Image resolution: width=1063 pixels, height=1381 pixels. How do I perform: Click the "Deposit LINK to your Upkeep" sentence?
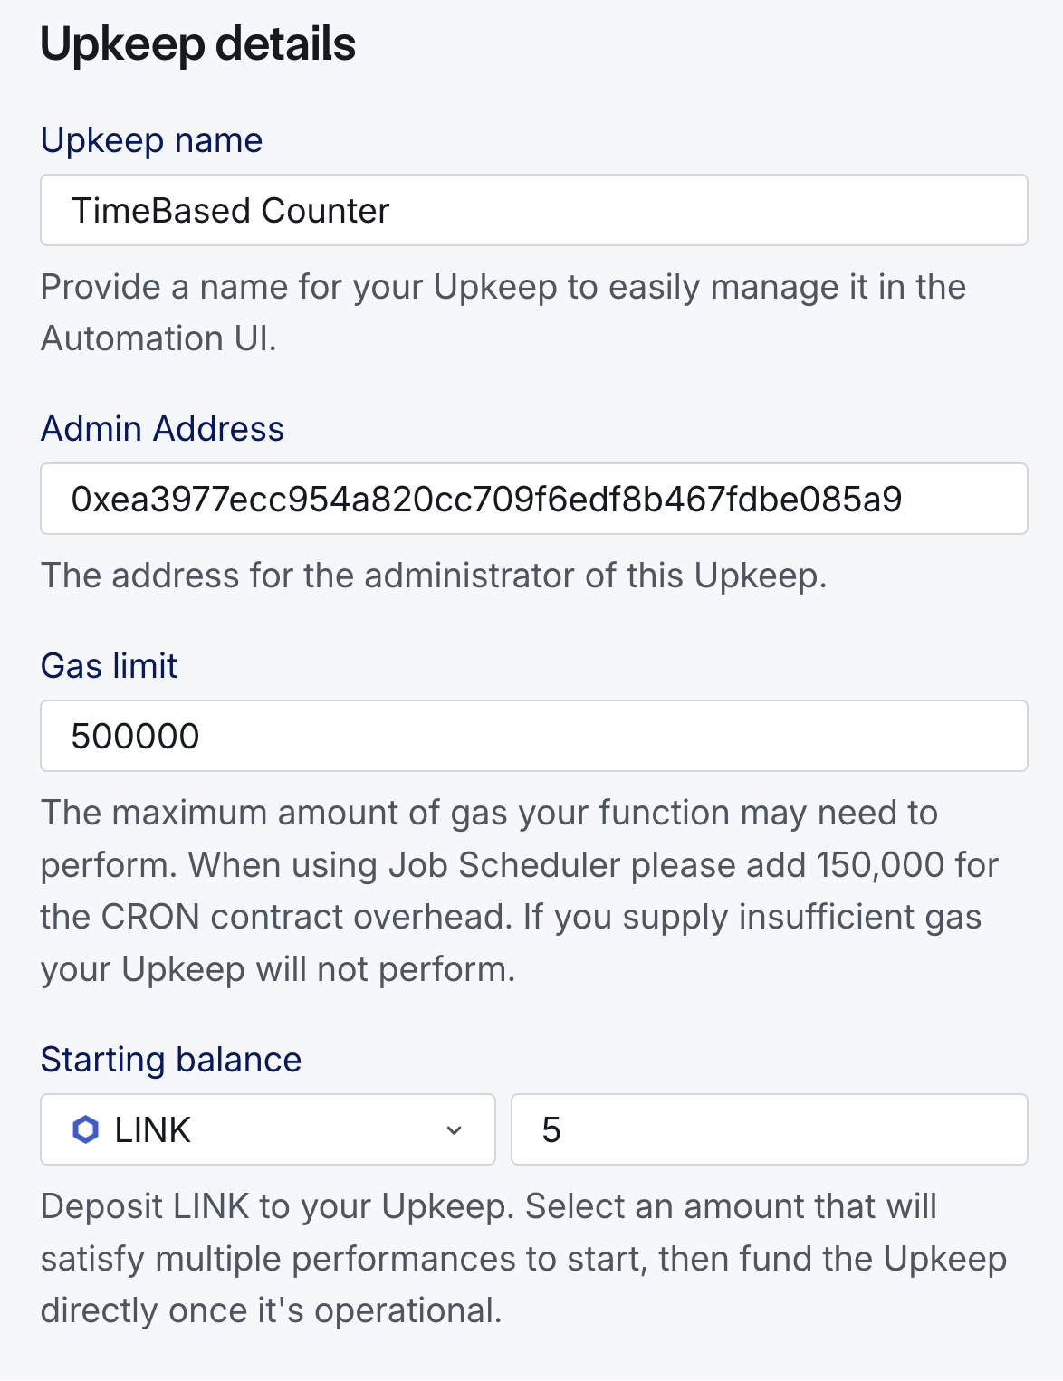tap(280, 1206)
